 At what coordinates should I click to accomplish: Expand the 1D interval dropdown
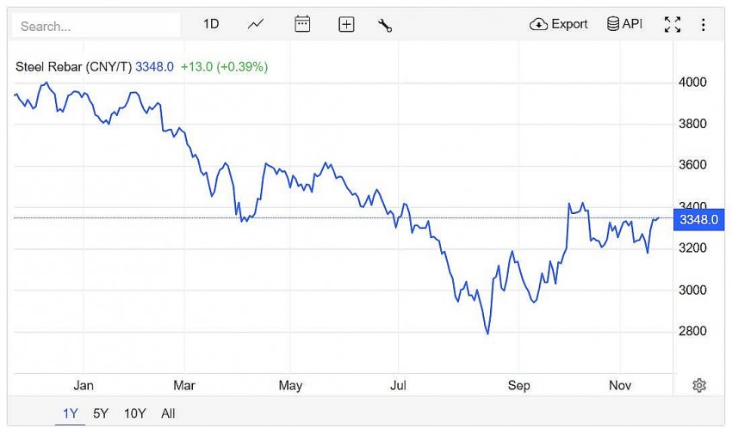pos(211,24)
